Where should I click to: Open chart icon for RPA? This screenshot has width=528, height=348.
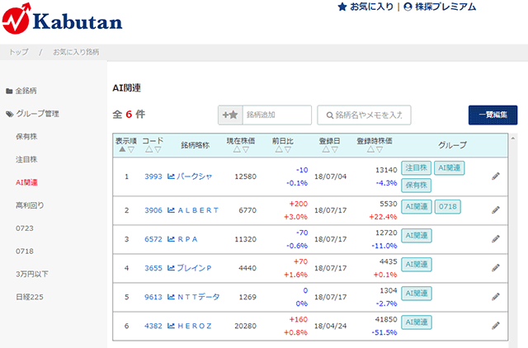171,239
